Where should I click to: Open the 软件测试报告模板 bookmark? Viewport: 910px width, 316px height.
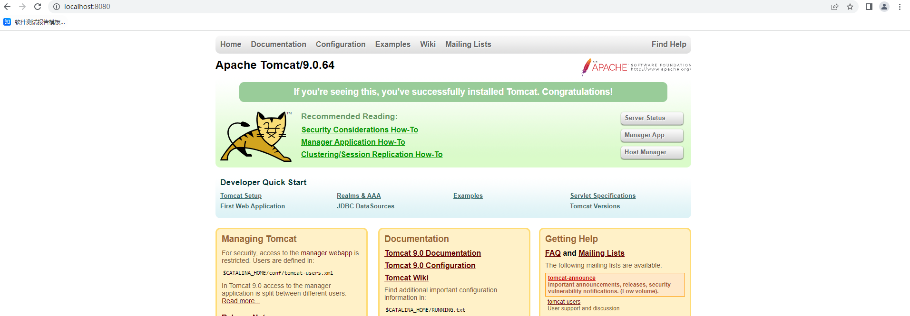[x=34, y=22]
